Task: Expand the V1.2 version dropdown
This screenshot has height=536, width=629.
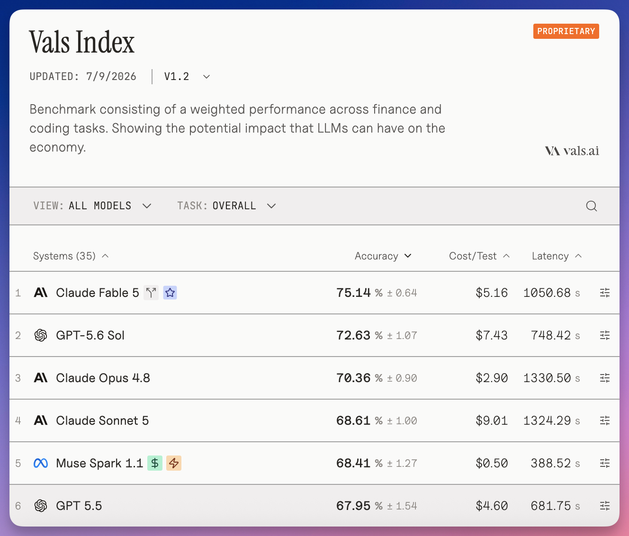Action: tap(187, 77)
